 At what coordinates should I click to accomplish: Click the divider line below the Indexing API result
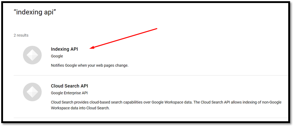pyautogui.click(x=151, y=75)
